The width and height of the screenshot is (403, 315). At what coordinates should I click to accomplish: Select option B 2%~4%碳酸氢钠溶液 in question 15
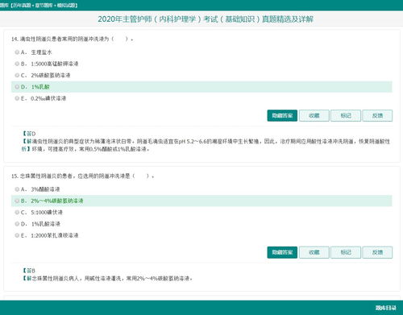coord(17,201)
